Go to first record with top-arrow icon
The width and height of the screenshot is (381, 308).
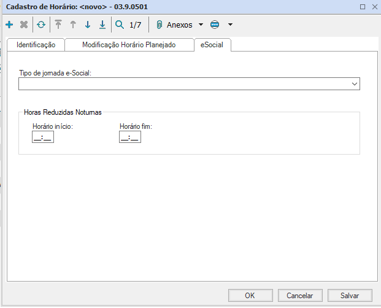pos(58,25)
